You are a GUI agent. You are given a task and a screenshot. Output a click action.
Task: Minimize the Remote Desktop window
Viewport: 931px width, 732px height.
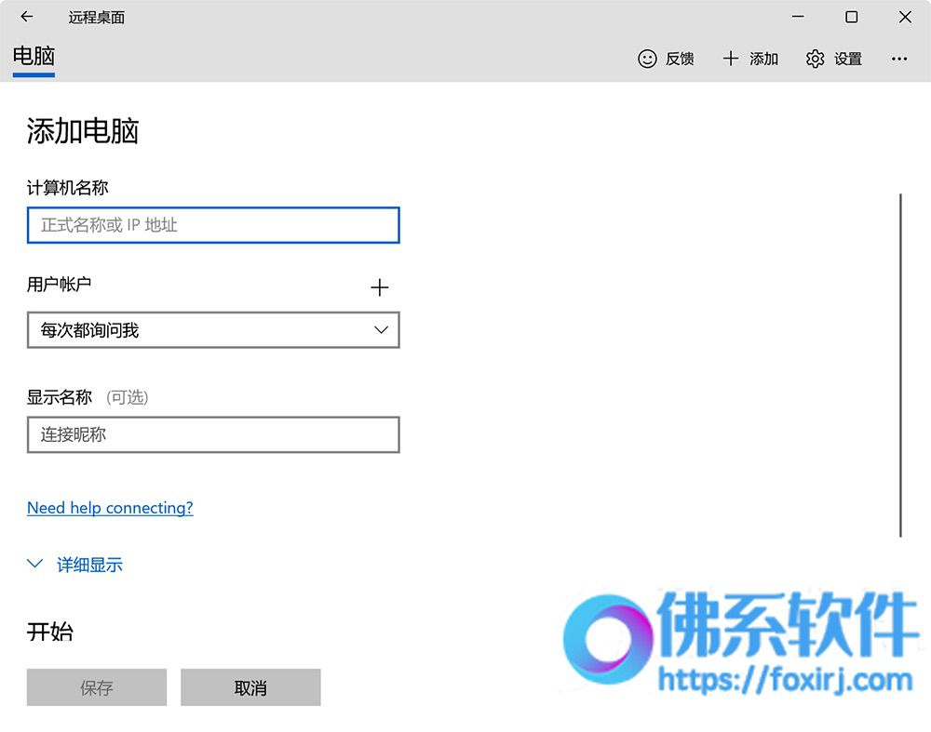798,17
